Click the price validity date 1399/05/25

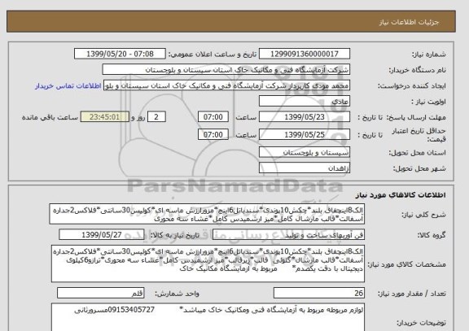point(305,134)
